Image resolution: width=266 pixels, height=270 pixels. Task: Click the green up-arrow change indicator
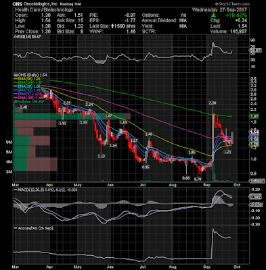(213, 15)
